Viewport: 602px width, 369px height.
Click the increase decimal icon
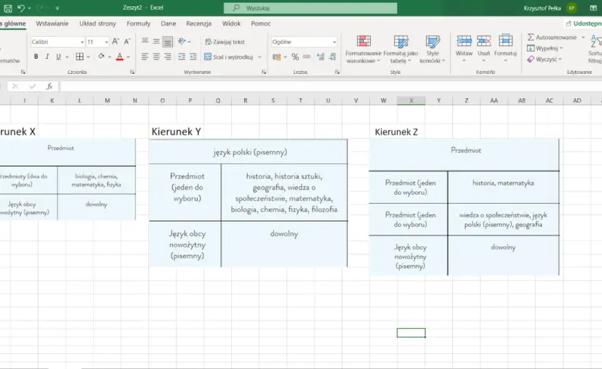(x=321, y=57)
